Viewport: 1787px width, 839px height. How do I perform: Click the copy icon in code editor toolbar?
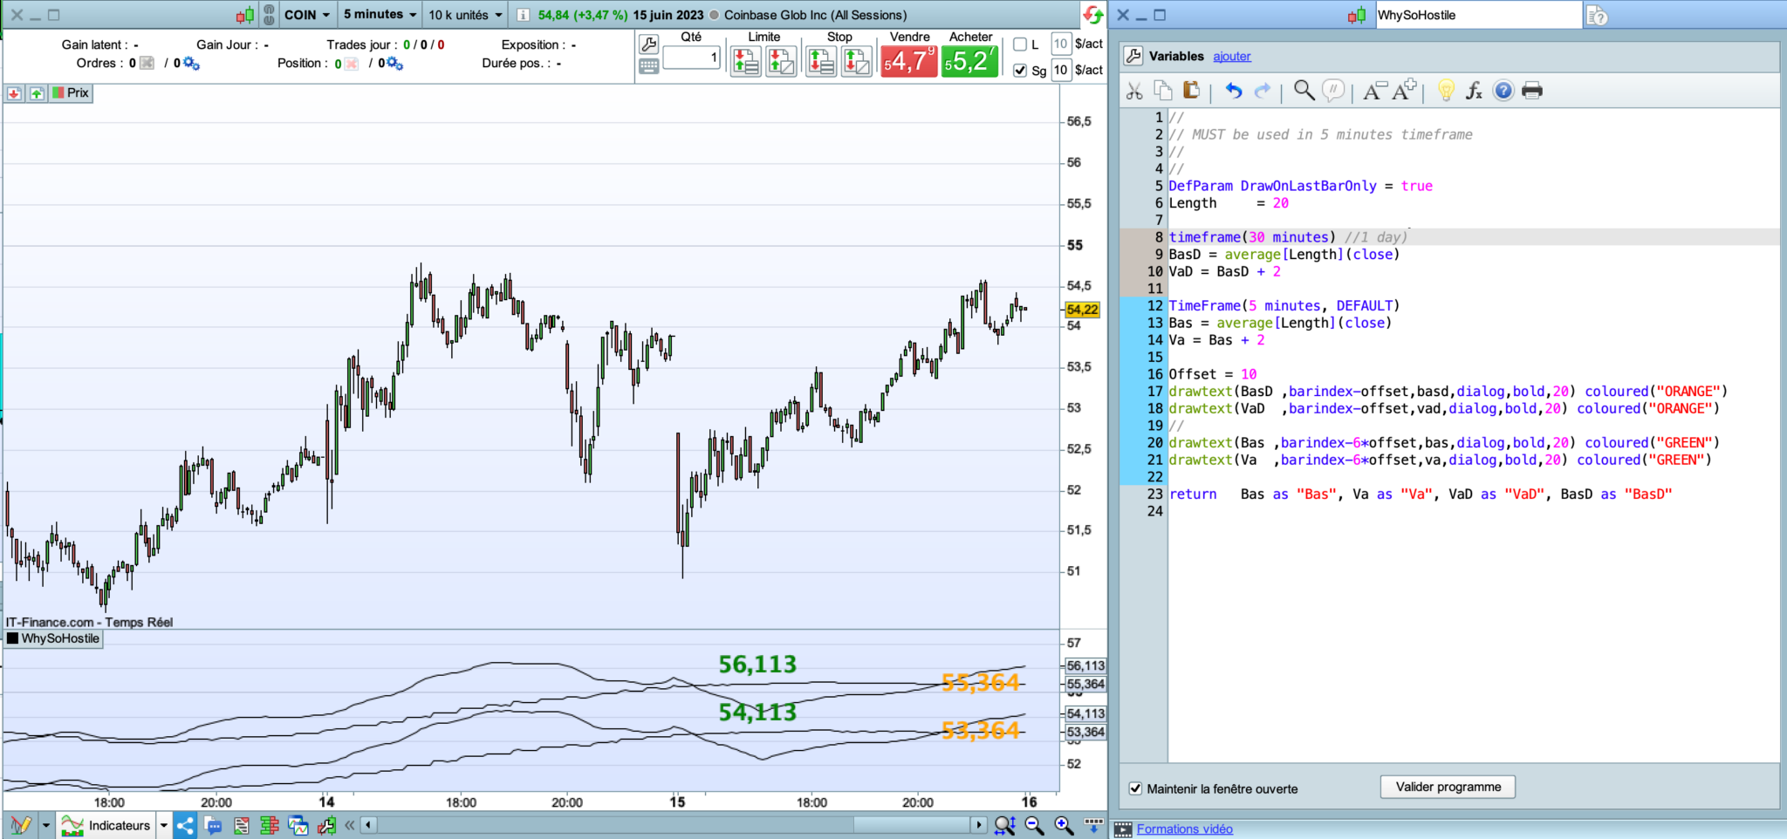point(1163,91)
